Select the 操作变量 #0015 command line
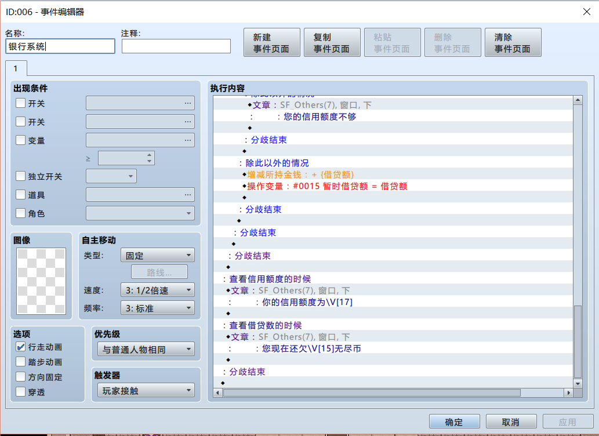599x436 pixels. click(x=393, y=186)
